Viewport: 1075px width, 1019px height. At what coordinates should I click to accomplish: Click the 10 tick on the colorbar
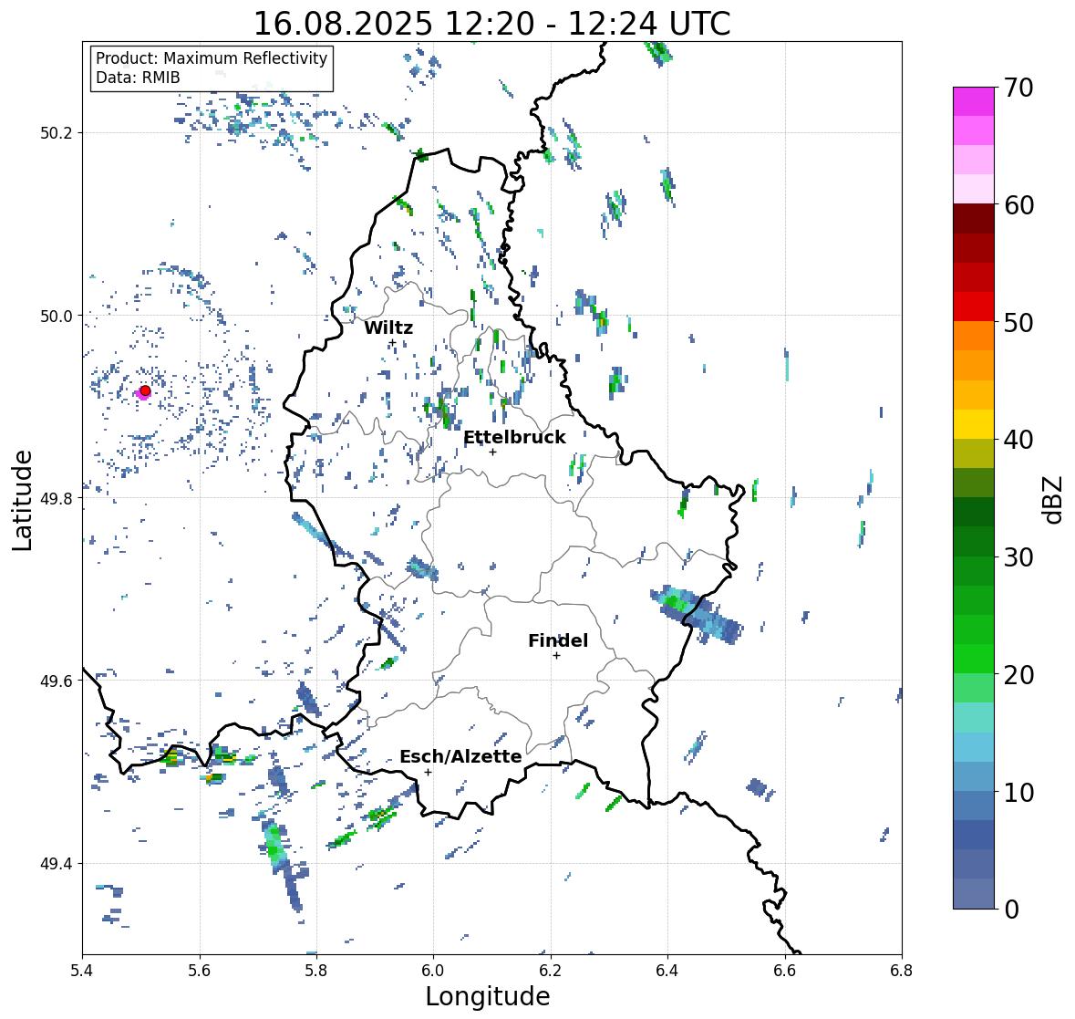click(x=1018, y=792)
